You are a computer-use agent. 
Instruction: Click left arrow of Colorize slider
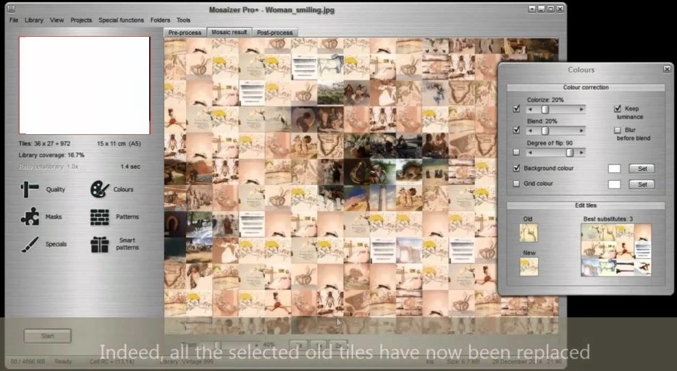click(530, 110)
